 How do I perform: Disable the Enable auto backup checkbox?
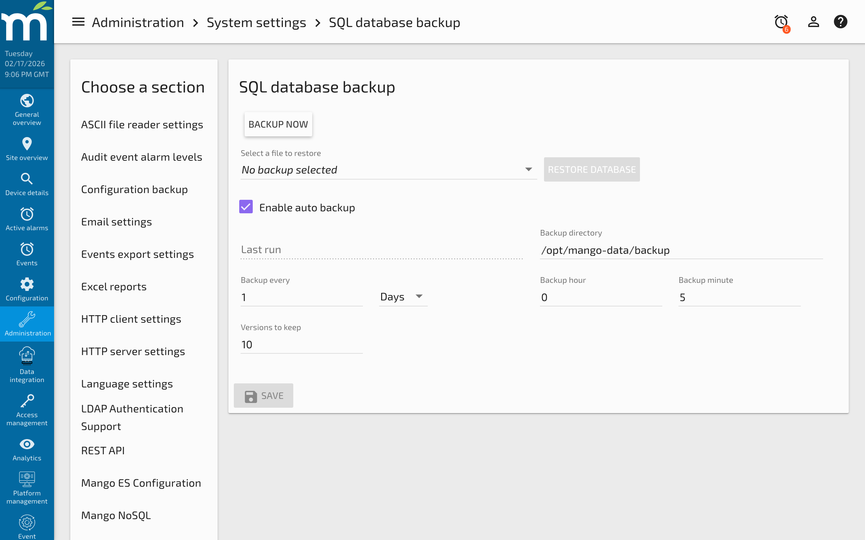tap(246, 207)
